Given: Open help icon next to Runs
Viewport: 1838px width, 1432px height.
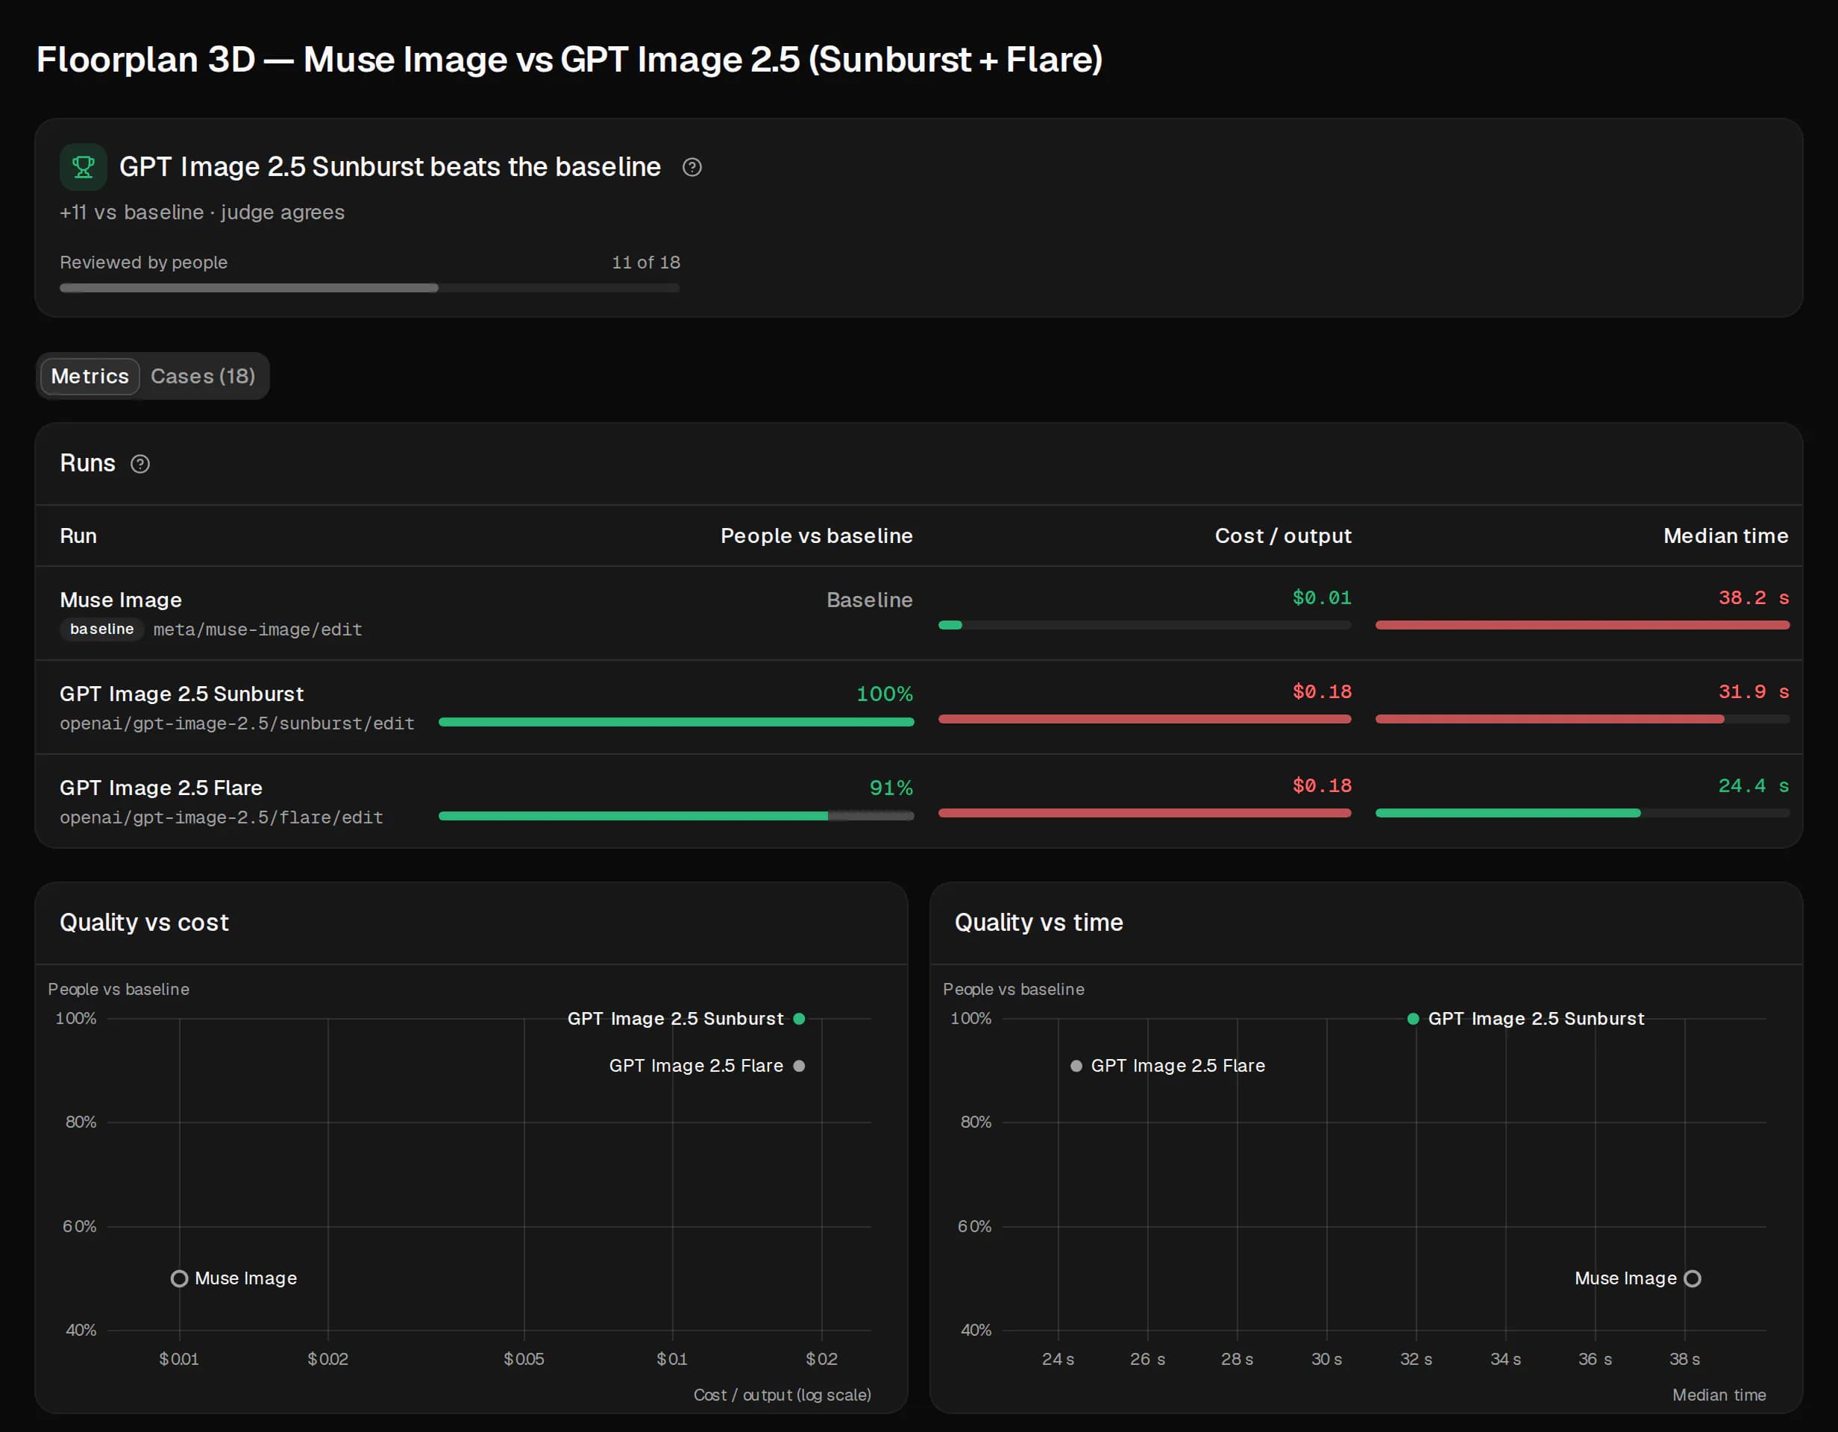Looking at the screenshot, I should point(140,464).
